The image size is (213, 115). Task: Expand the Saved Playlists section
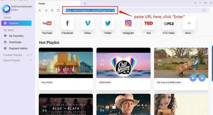pyautogui.click(x=31, y=60)
